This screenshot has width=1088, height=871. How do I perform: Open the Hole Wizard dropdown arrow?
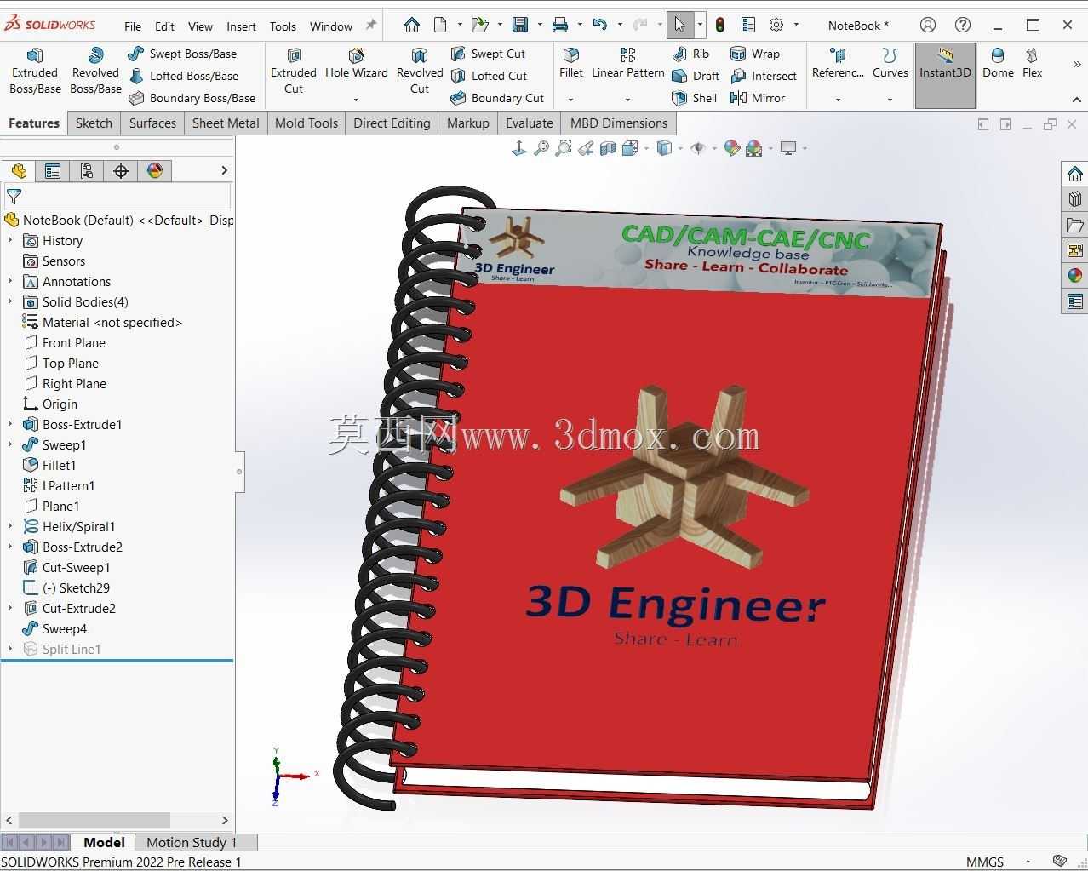[x=356, y=100]
